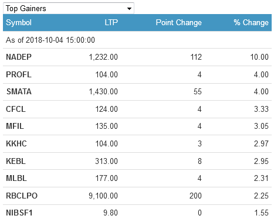Click NADEP's LTP value 1,232.00
The height and width of the screenshot is (219, 274).
click(x=103, y=57)
